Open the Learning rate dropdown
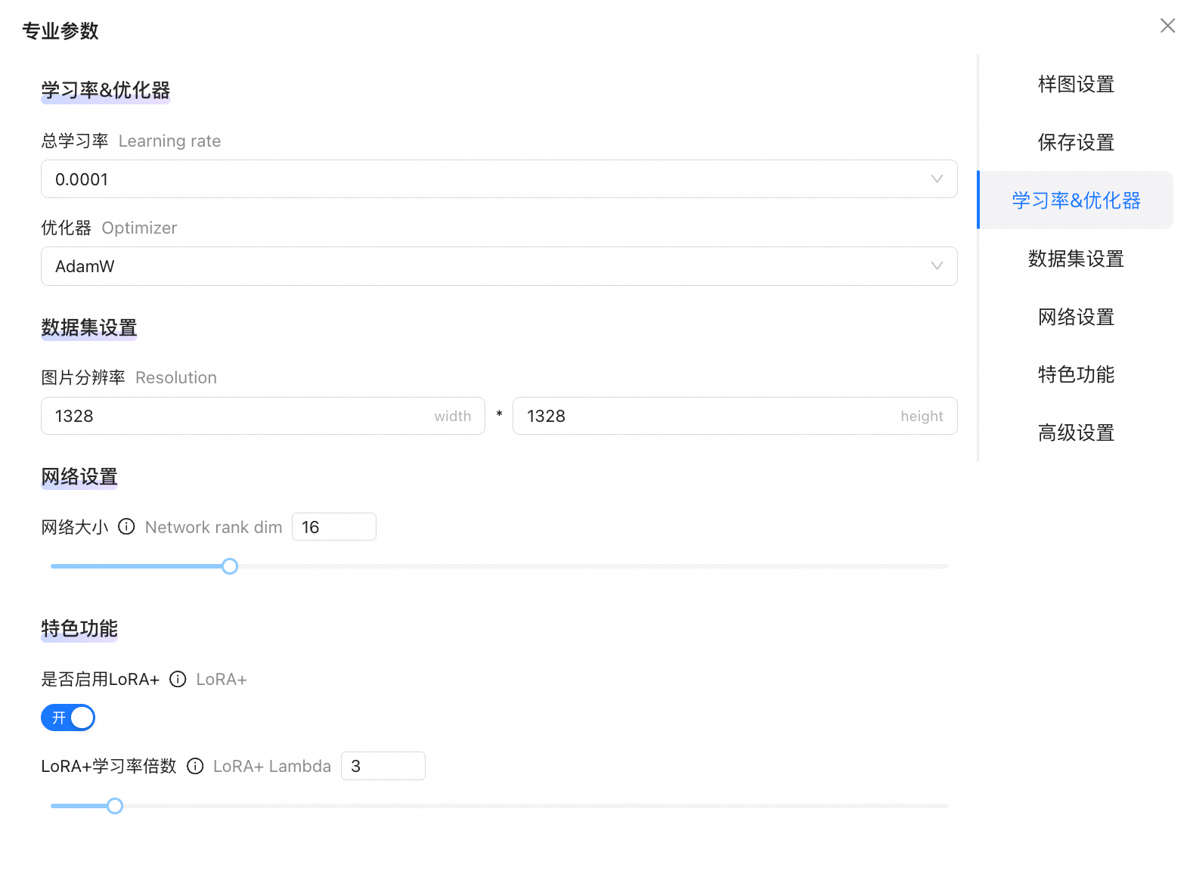 tap(499, 179)
